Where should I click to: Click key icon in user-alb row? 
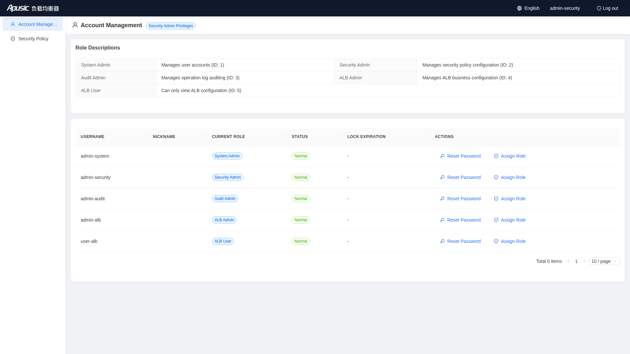point(442,241)
